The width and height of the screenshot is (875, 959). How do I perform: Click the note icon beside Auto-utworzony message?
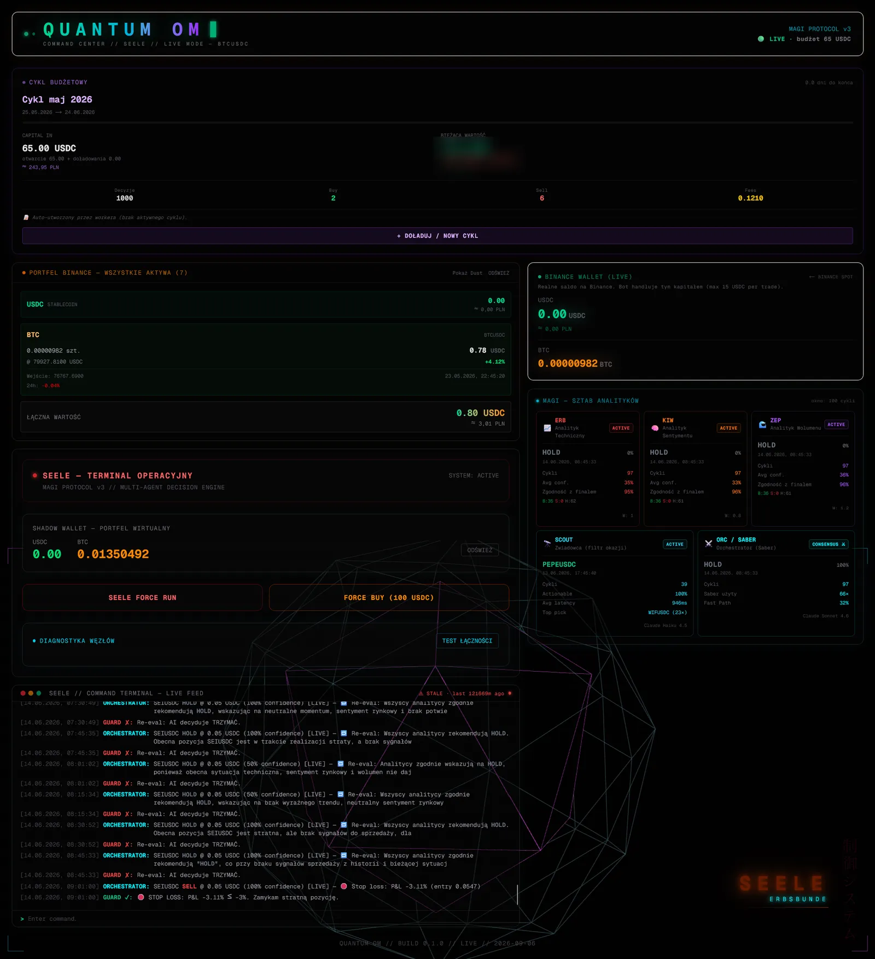26,217
